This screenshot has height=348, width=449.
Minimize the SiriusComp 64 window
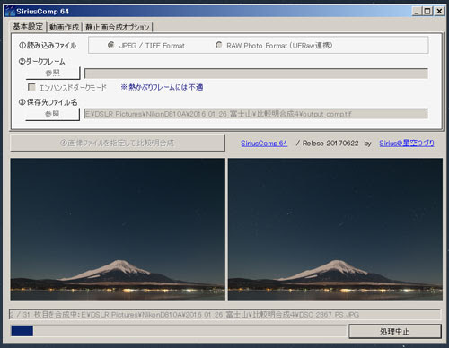[x=417, y=12]
